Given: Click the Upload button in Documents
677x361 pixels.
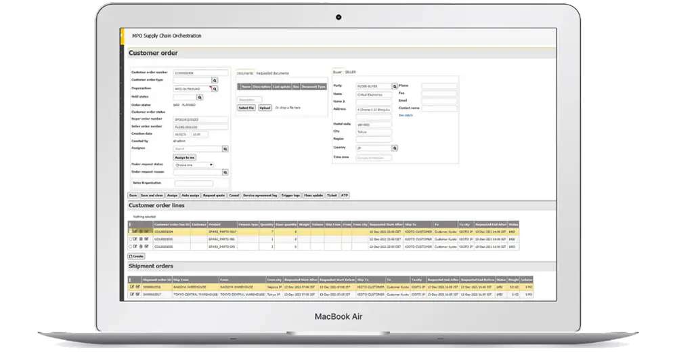Looking at the screenshot, I should 265,108.
